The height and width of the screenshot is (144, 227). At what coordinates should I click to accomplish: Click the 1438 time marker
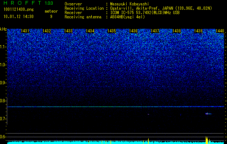(176, 31)
